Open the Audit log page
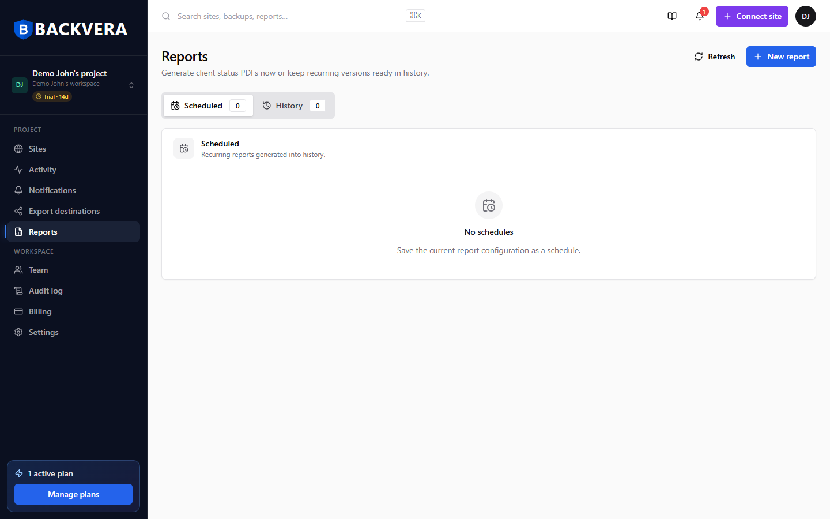Screen dimensions: 830x519 click(73, 291)
